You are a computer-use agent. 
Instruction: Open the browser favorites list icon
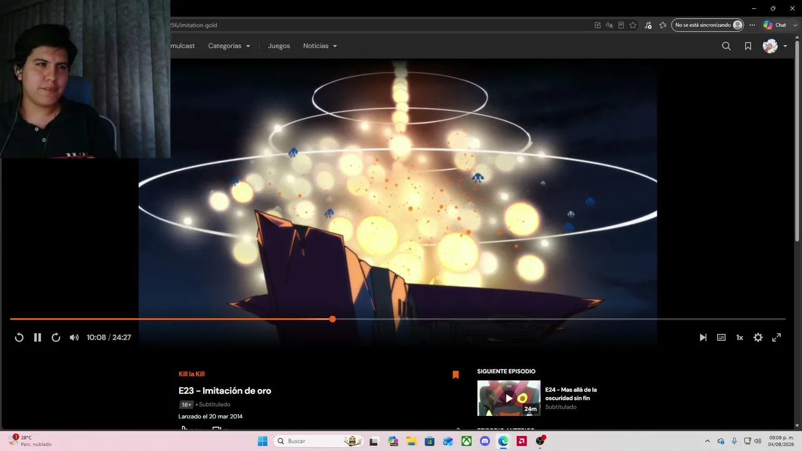[663, 25]
